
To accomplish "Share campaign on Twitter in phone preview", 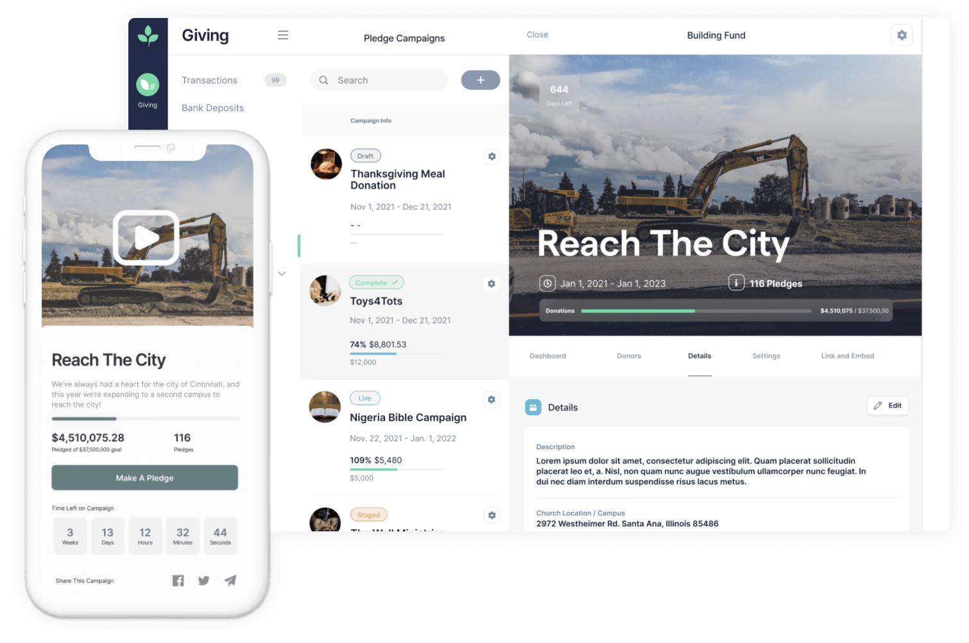I will 204,581.
